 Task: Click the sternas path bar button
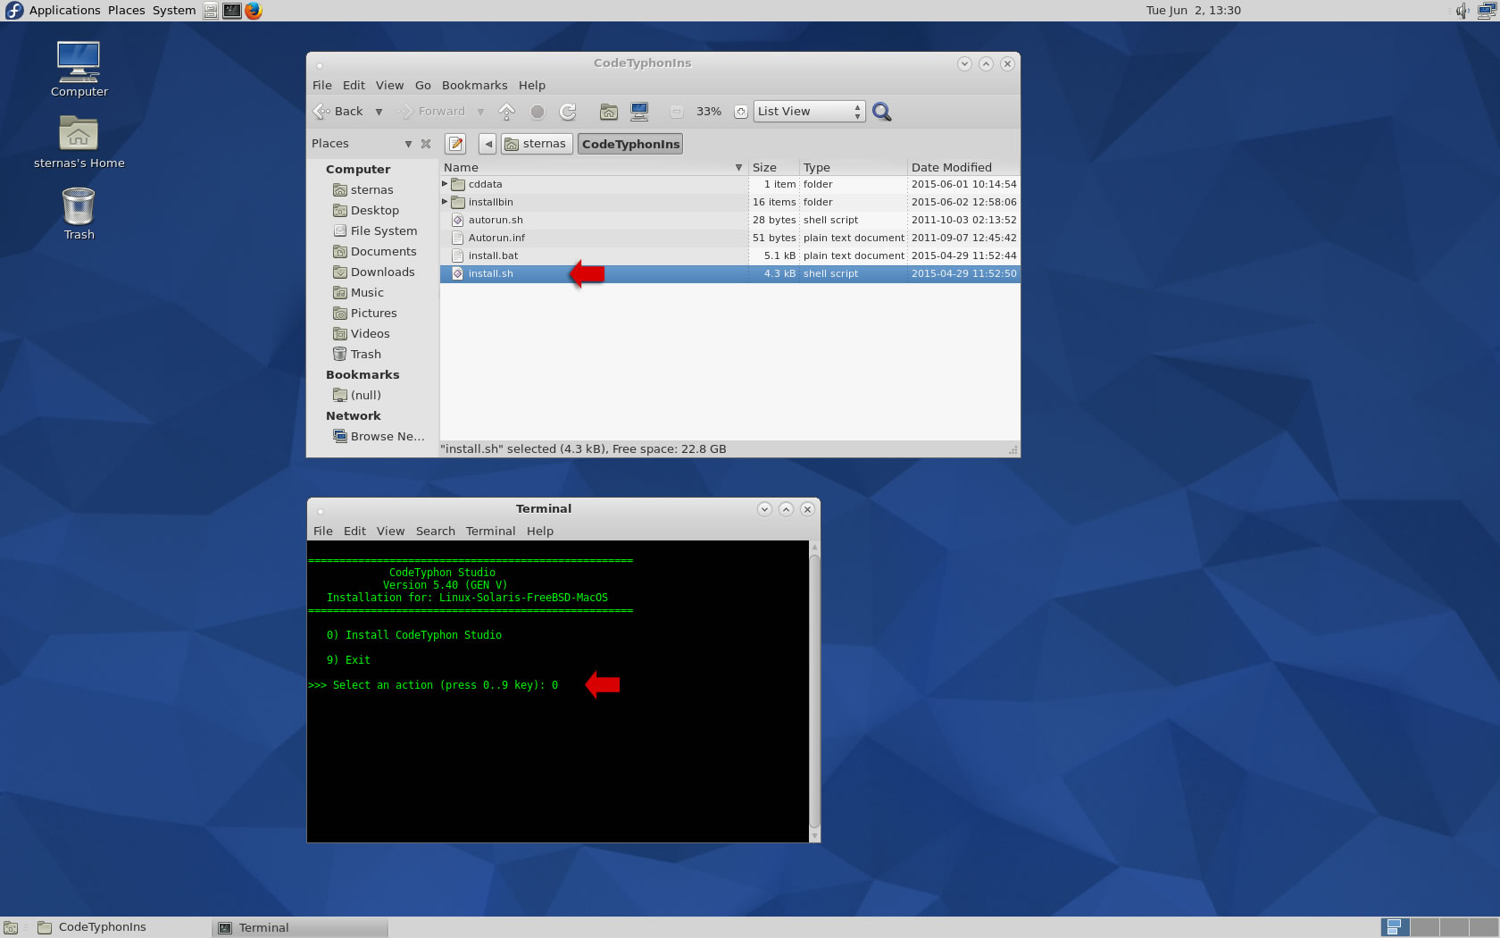536,144
